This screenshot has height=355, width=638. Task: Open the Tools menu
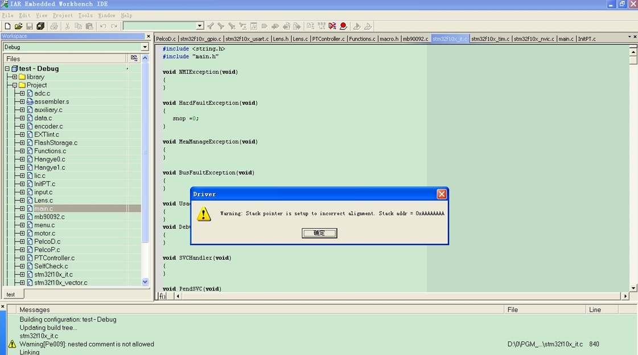click(x=85, y=15)
